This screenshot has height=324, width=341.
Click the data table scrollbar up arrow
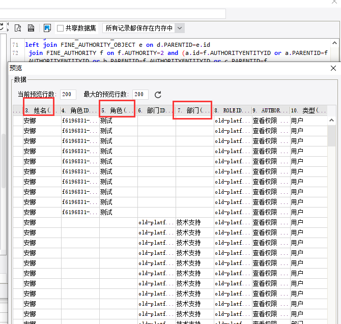pos(331,120)
